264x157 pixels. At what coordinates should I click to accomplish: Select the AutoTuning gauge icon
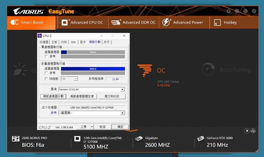pos(209,69)
